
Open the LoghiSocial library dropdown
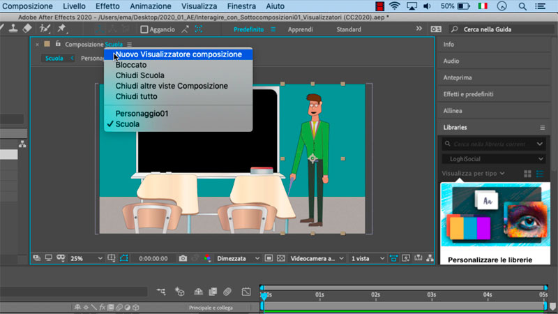494,159
